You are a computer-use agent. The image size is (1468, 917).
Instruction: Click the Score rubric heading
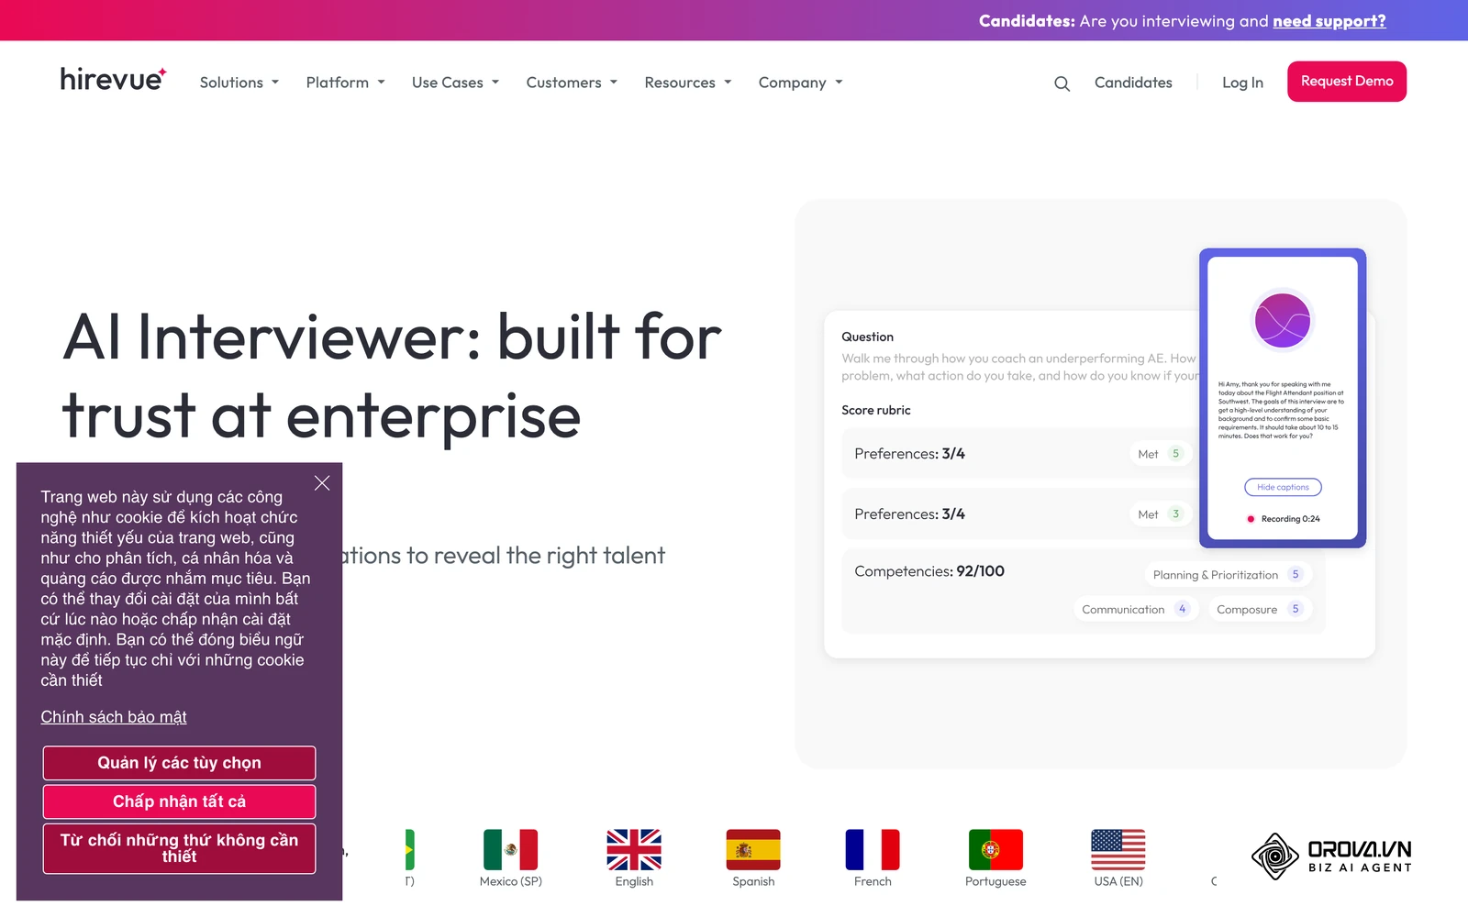[876, 410]
